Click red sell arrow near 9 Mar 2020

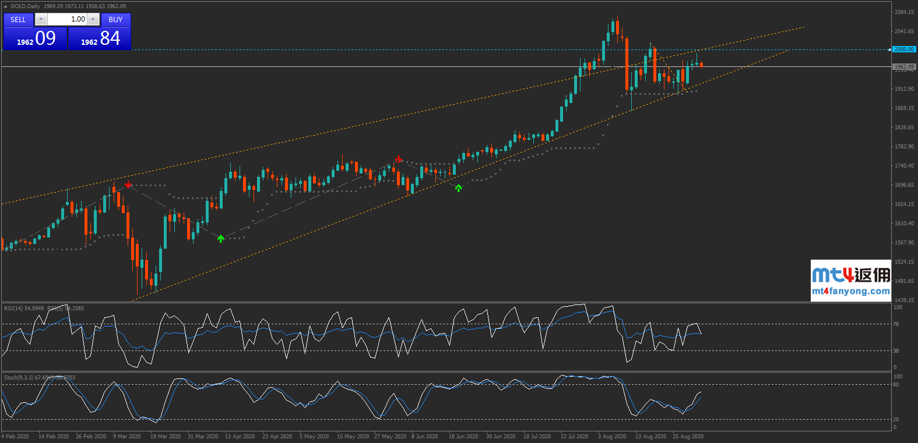tap(128, 184)
